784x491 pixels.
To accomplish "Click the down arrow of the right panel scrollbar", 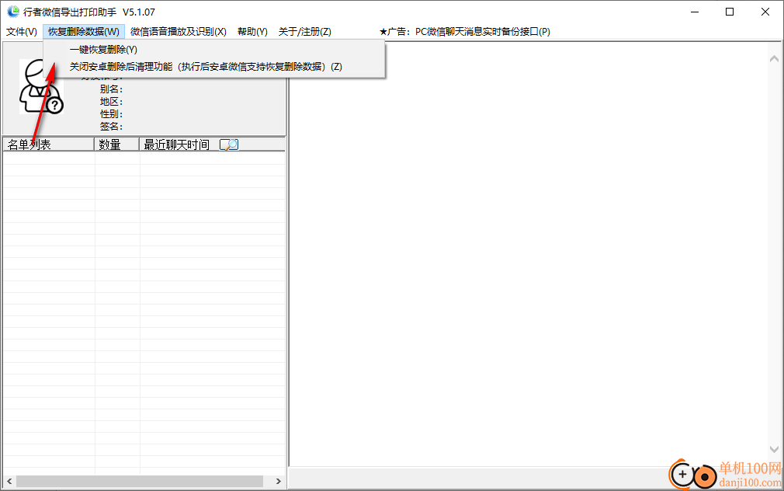I will pos(774,449).
